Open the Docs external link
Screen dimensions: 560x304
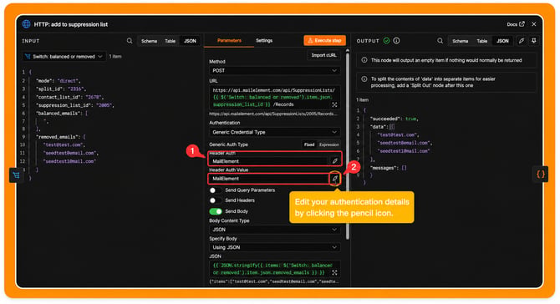pos(516,24)
